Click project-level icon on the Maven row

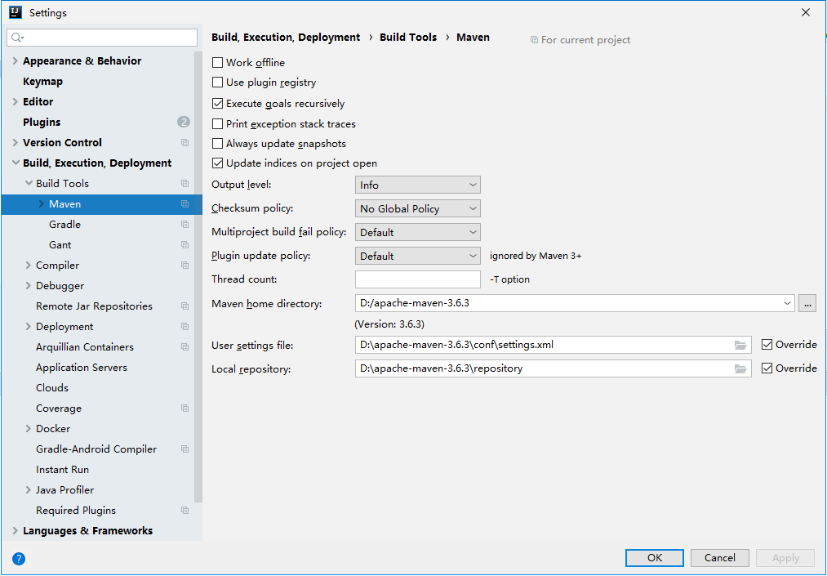[x=185, y=203]
